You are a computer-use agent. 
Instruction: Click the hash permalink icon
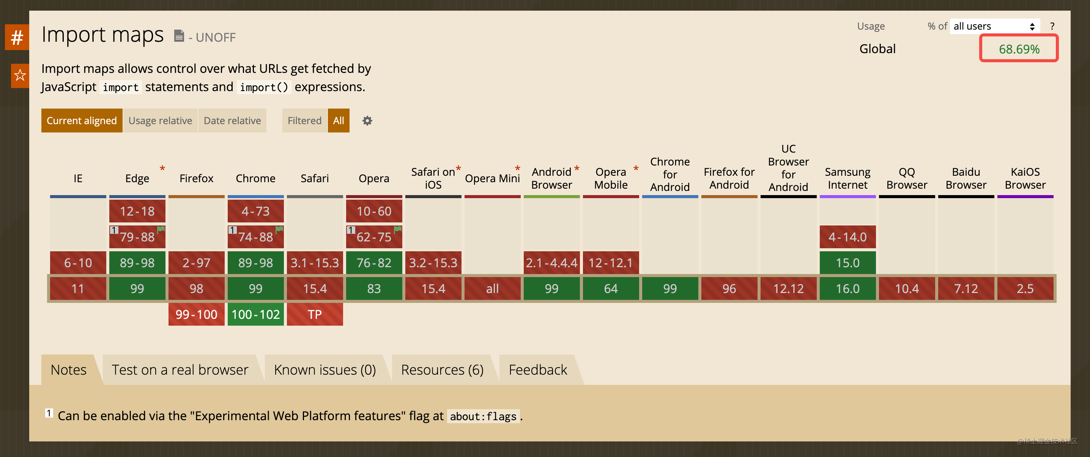(x=17, y=37)
